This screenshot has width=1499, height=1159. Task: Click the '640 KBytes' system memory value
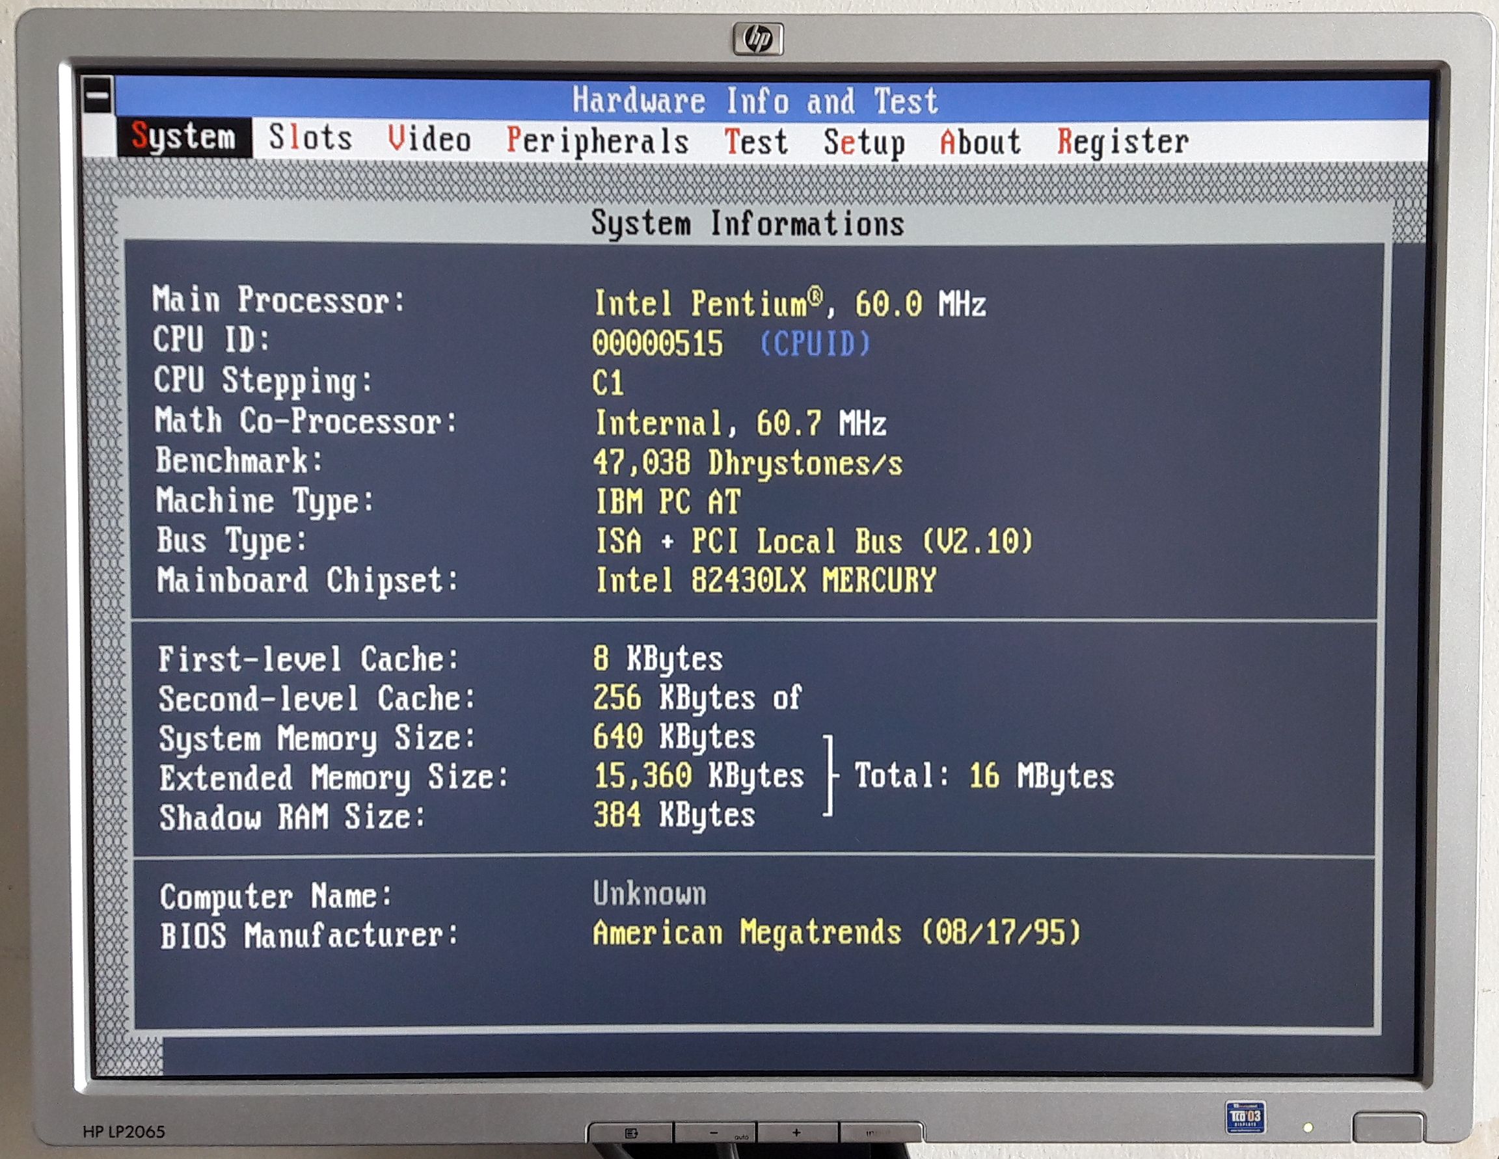[x=674, y=738]
